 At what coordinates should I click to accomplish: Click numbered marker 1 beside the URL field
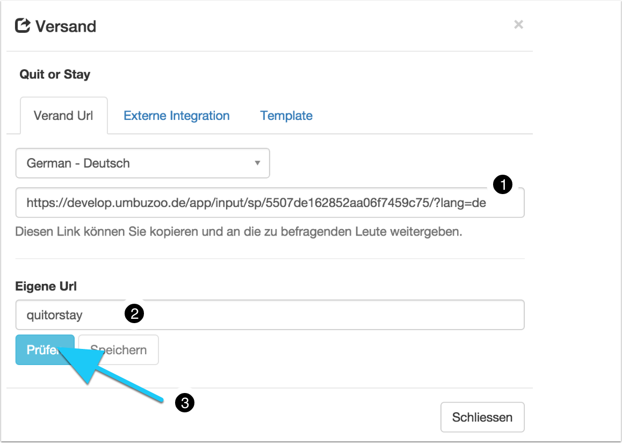(x=503, y=185)
